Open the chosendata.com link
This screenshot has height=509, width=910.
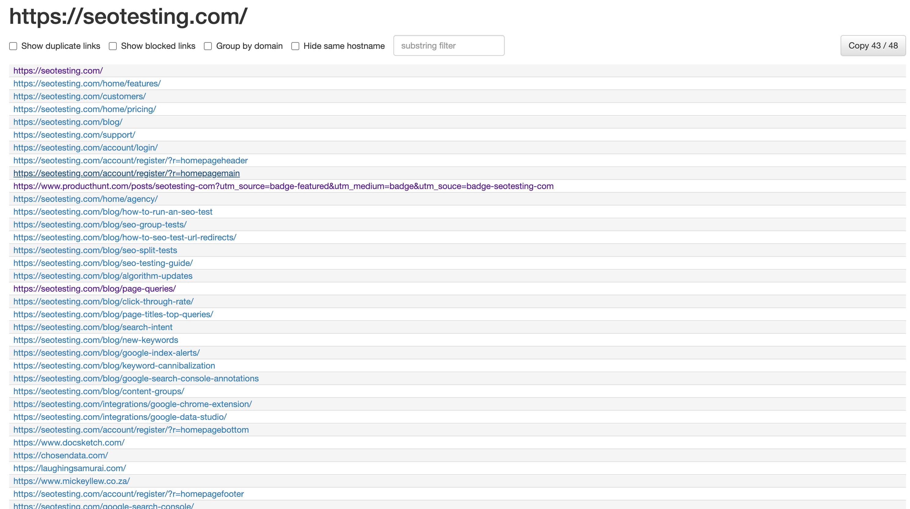pos(61,455)
